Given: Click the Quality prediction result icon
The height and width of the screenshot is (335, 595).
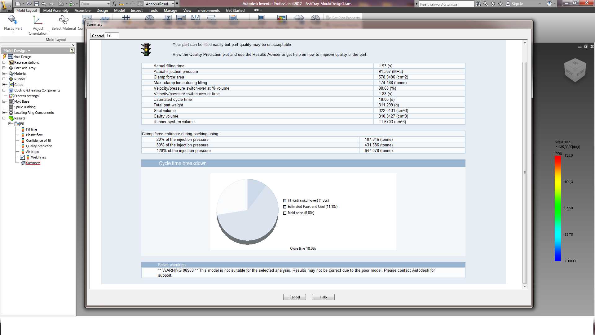Looking at the screenshot, I should pyautogui.click(x=23, y=146).
